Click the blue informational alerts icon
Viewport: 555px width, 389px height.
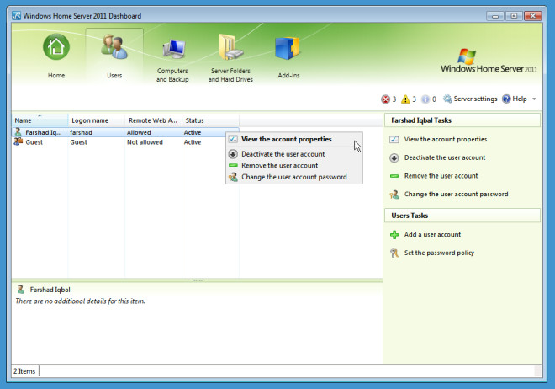click(425, 99)
